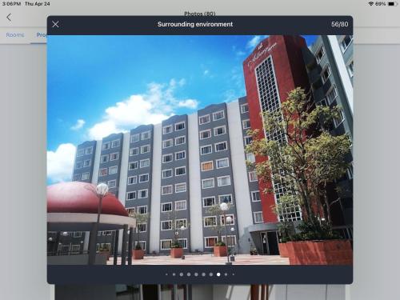
Task: Tap the battery icon in status bar
Action: click(392, 4)
